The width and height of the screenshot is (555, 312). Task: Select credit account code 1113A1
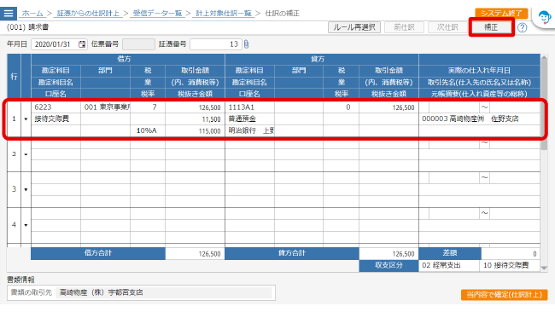(x=250, y=107)
